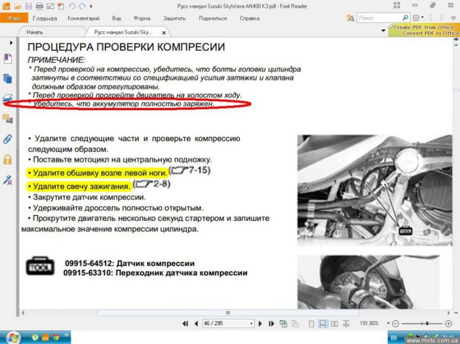Open the Security lock panel

pyautogui.click(x=8, y=159)
